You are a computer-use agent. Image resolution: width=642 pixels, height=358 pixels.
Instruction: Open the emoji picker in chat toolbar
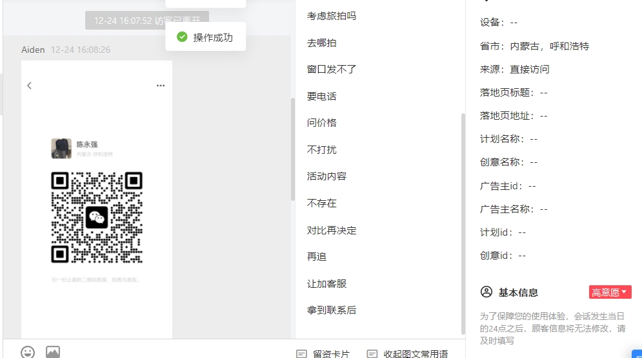(28, 352)
